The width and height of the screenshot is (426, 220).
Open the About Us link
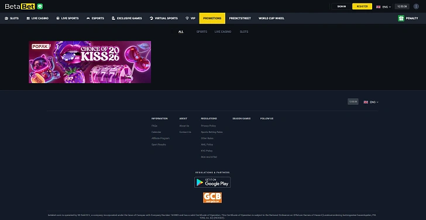click(184, 126)
